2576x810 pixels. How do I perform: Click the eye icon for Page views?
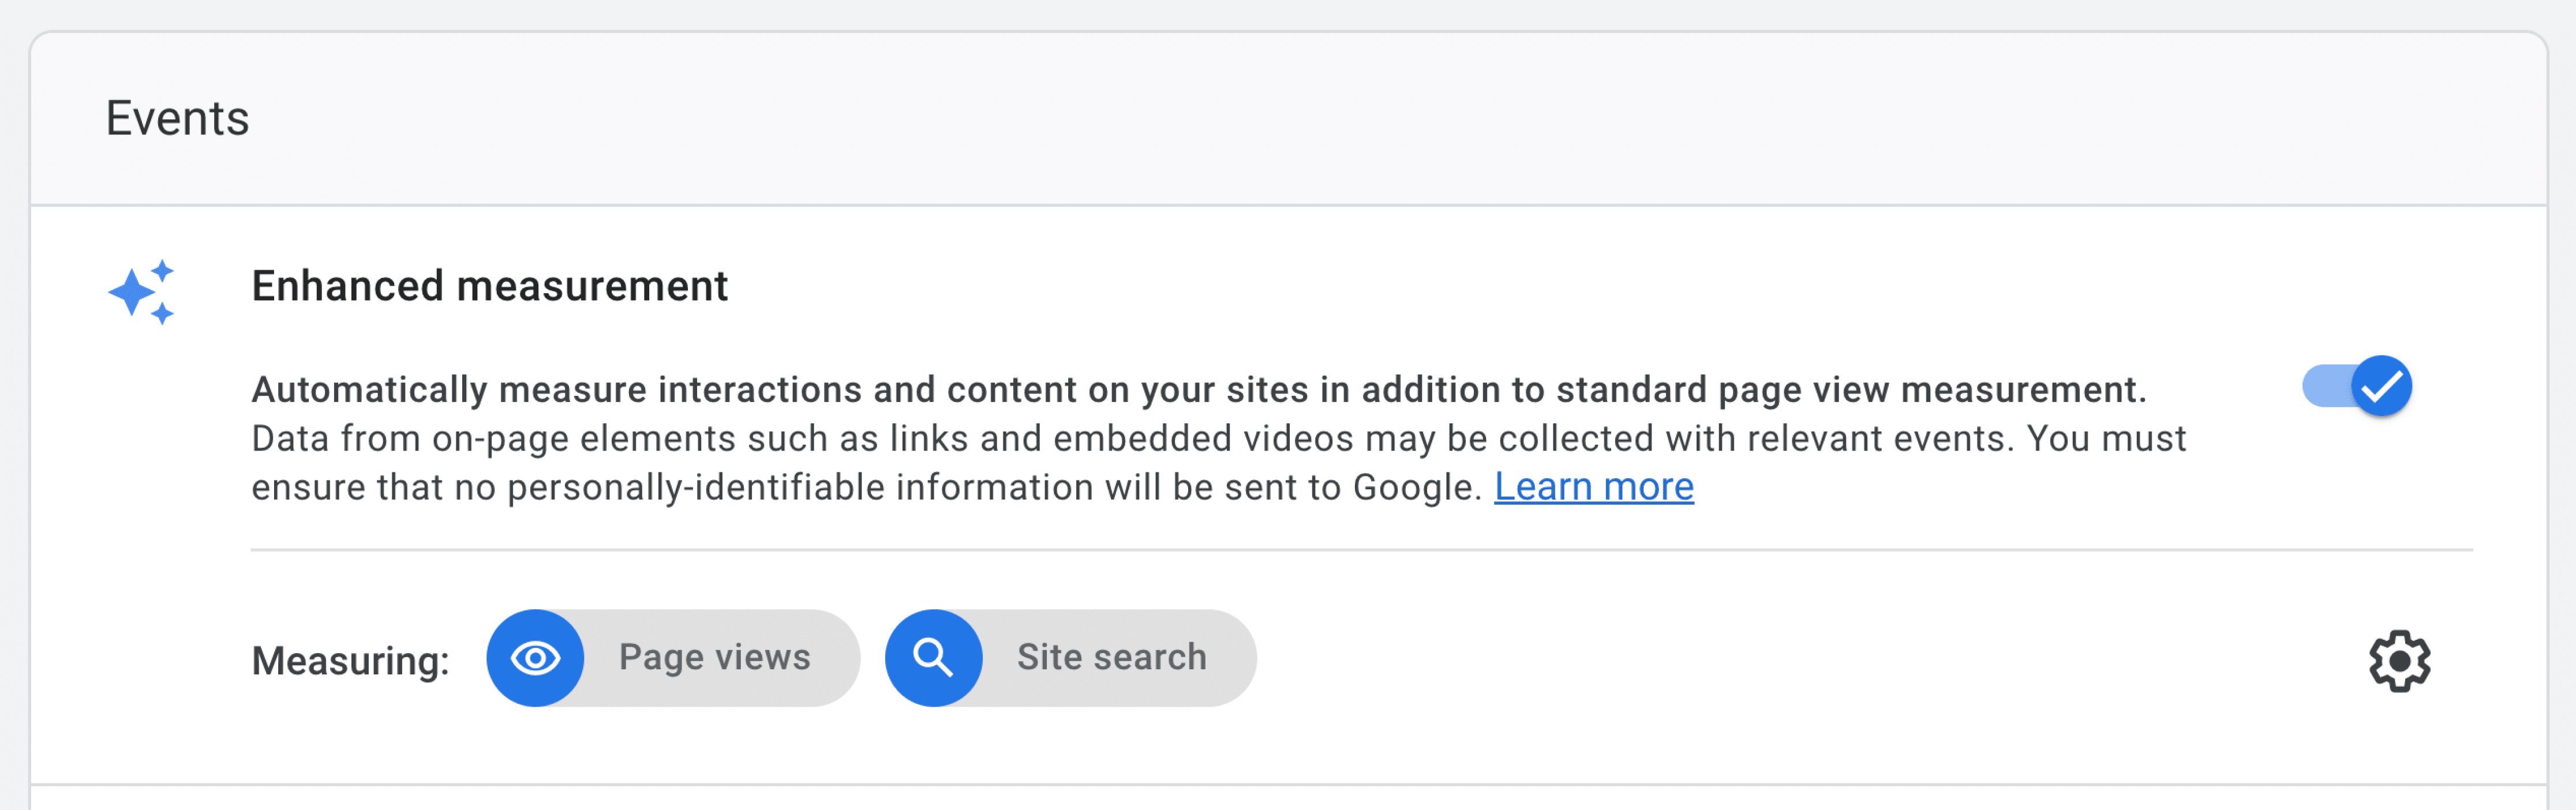(x=535, y=658)
